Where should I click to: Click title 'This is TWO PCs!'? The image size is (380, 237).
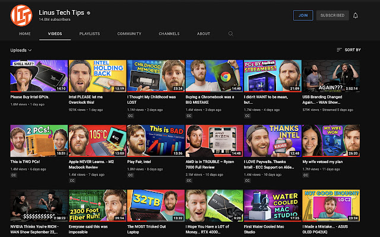coord(25,162)
